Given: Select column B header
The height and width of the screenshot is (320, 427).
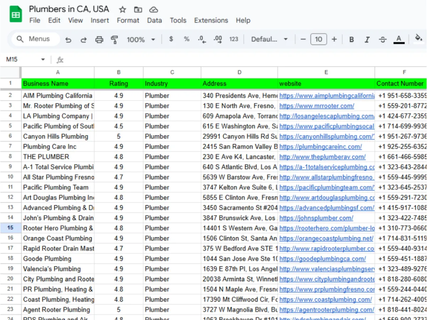Looking at the screenshot, I should (119, 72).
